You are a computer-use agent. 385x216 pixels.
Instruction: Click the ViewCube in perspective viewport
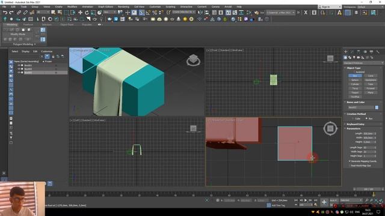point(193,60)
